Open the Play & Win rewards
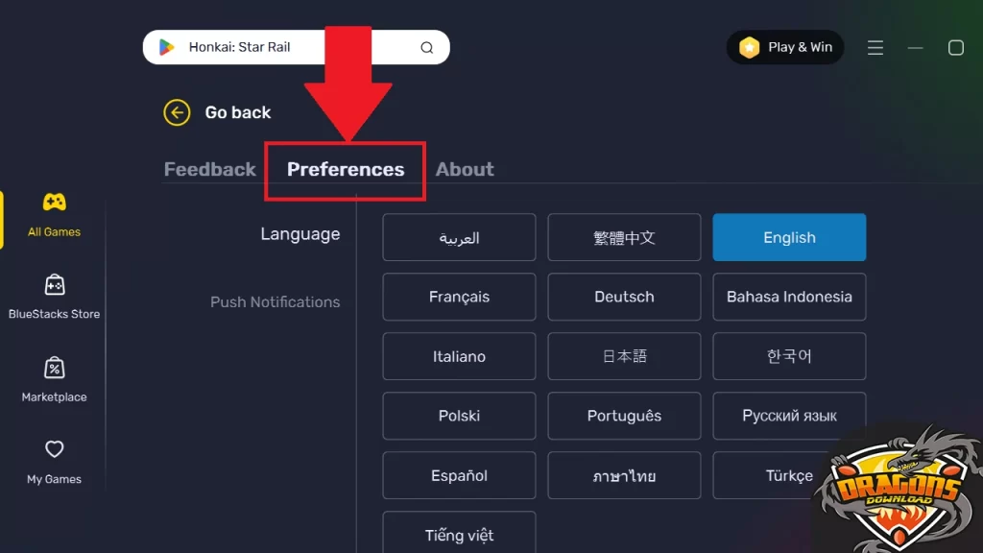Screen dimensions: 983x553 click(785, 46)
